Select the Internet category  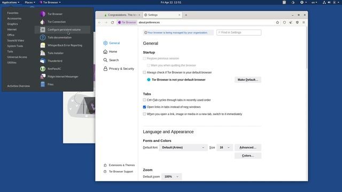[x=12, y=29]
